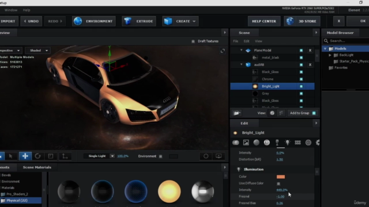
Task: Toggle visibility of Grey material
Action: pyautogui.click(x=301, y=93)
